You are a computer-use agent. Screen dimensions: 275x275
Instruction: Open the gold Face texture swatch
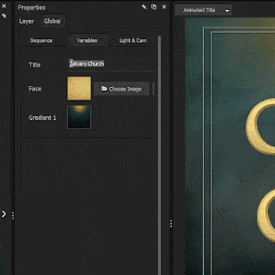coord(79,89)
